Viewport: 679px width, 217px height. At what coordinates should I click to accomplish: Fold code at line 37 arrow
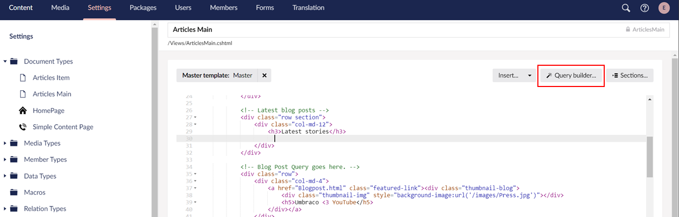click(195, 188)
